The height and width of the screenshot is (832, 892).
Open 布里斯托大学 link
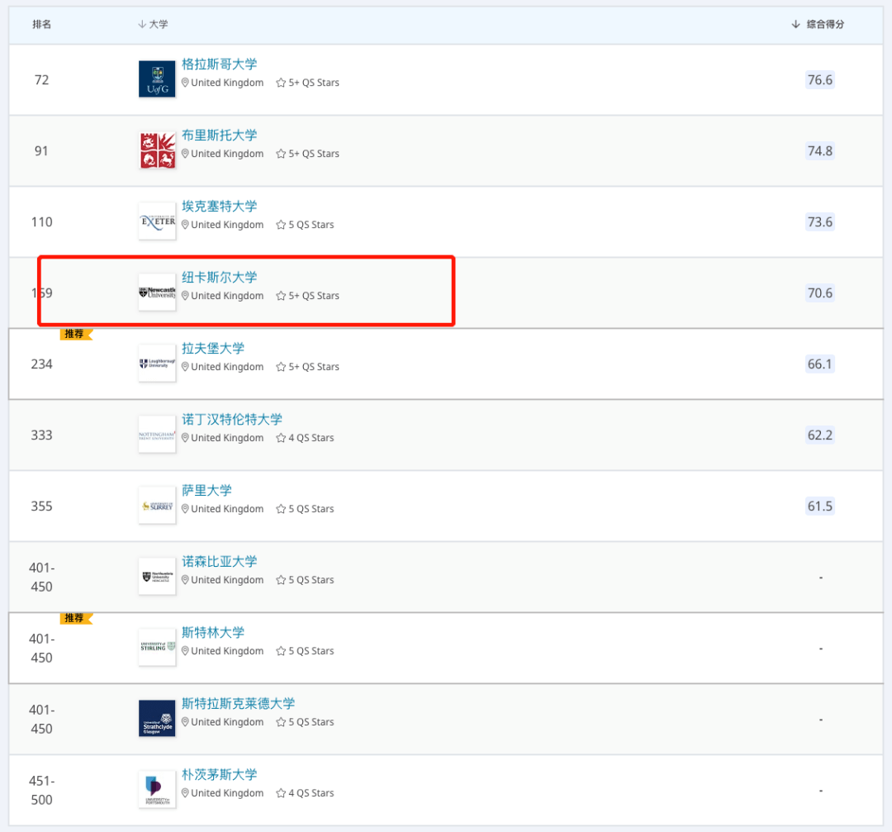point(219,135)
